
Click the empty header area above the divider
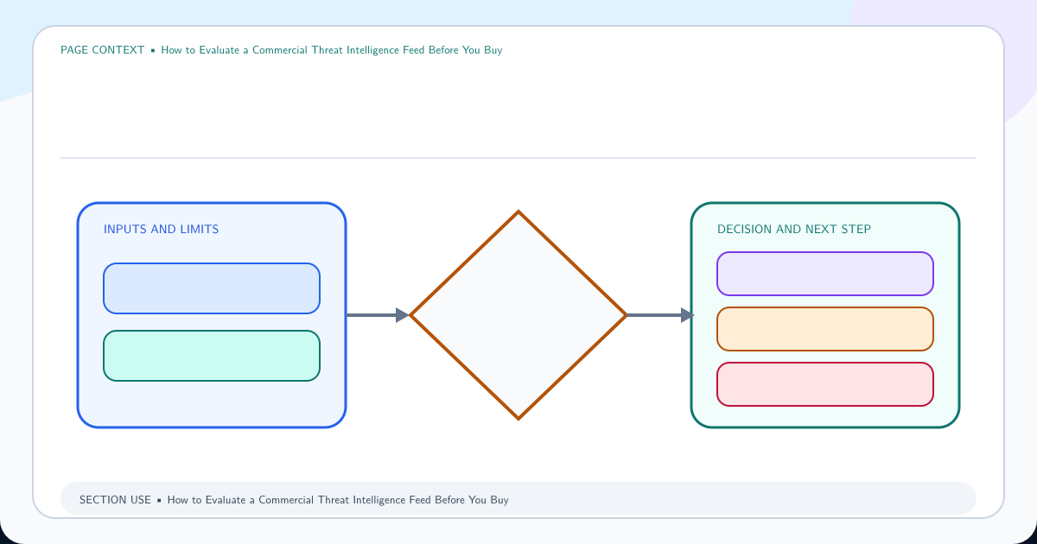point(518,105)
